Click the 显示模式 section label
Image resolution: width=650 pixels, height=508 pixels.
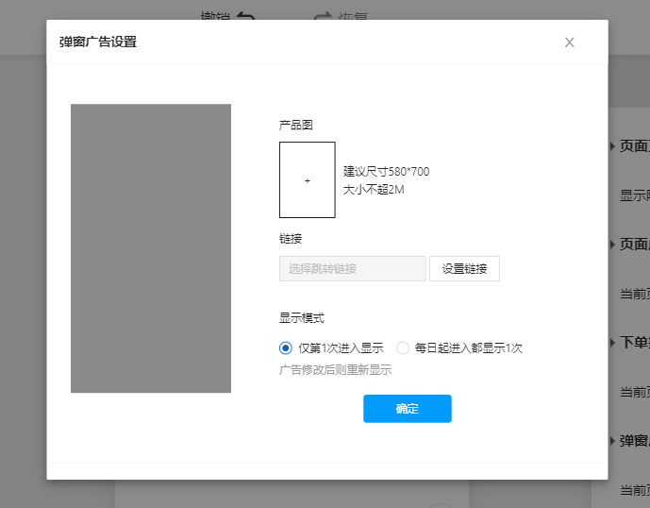[302, 318]
